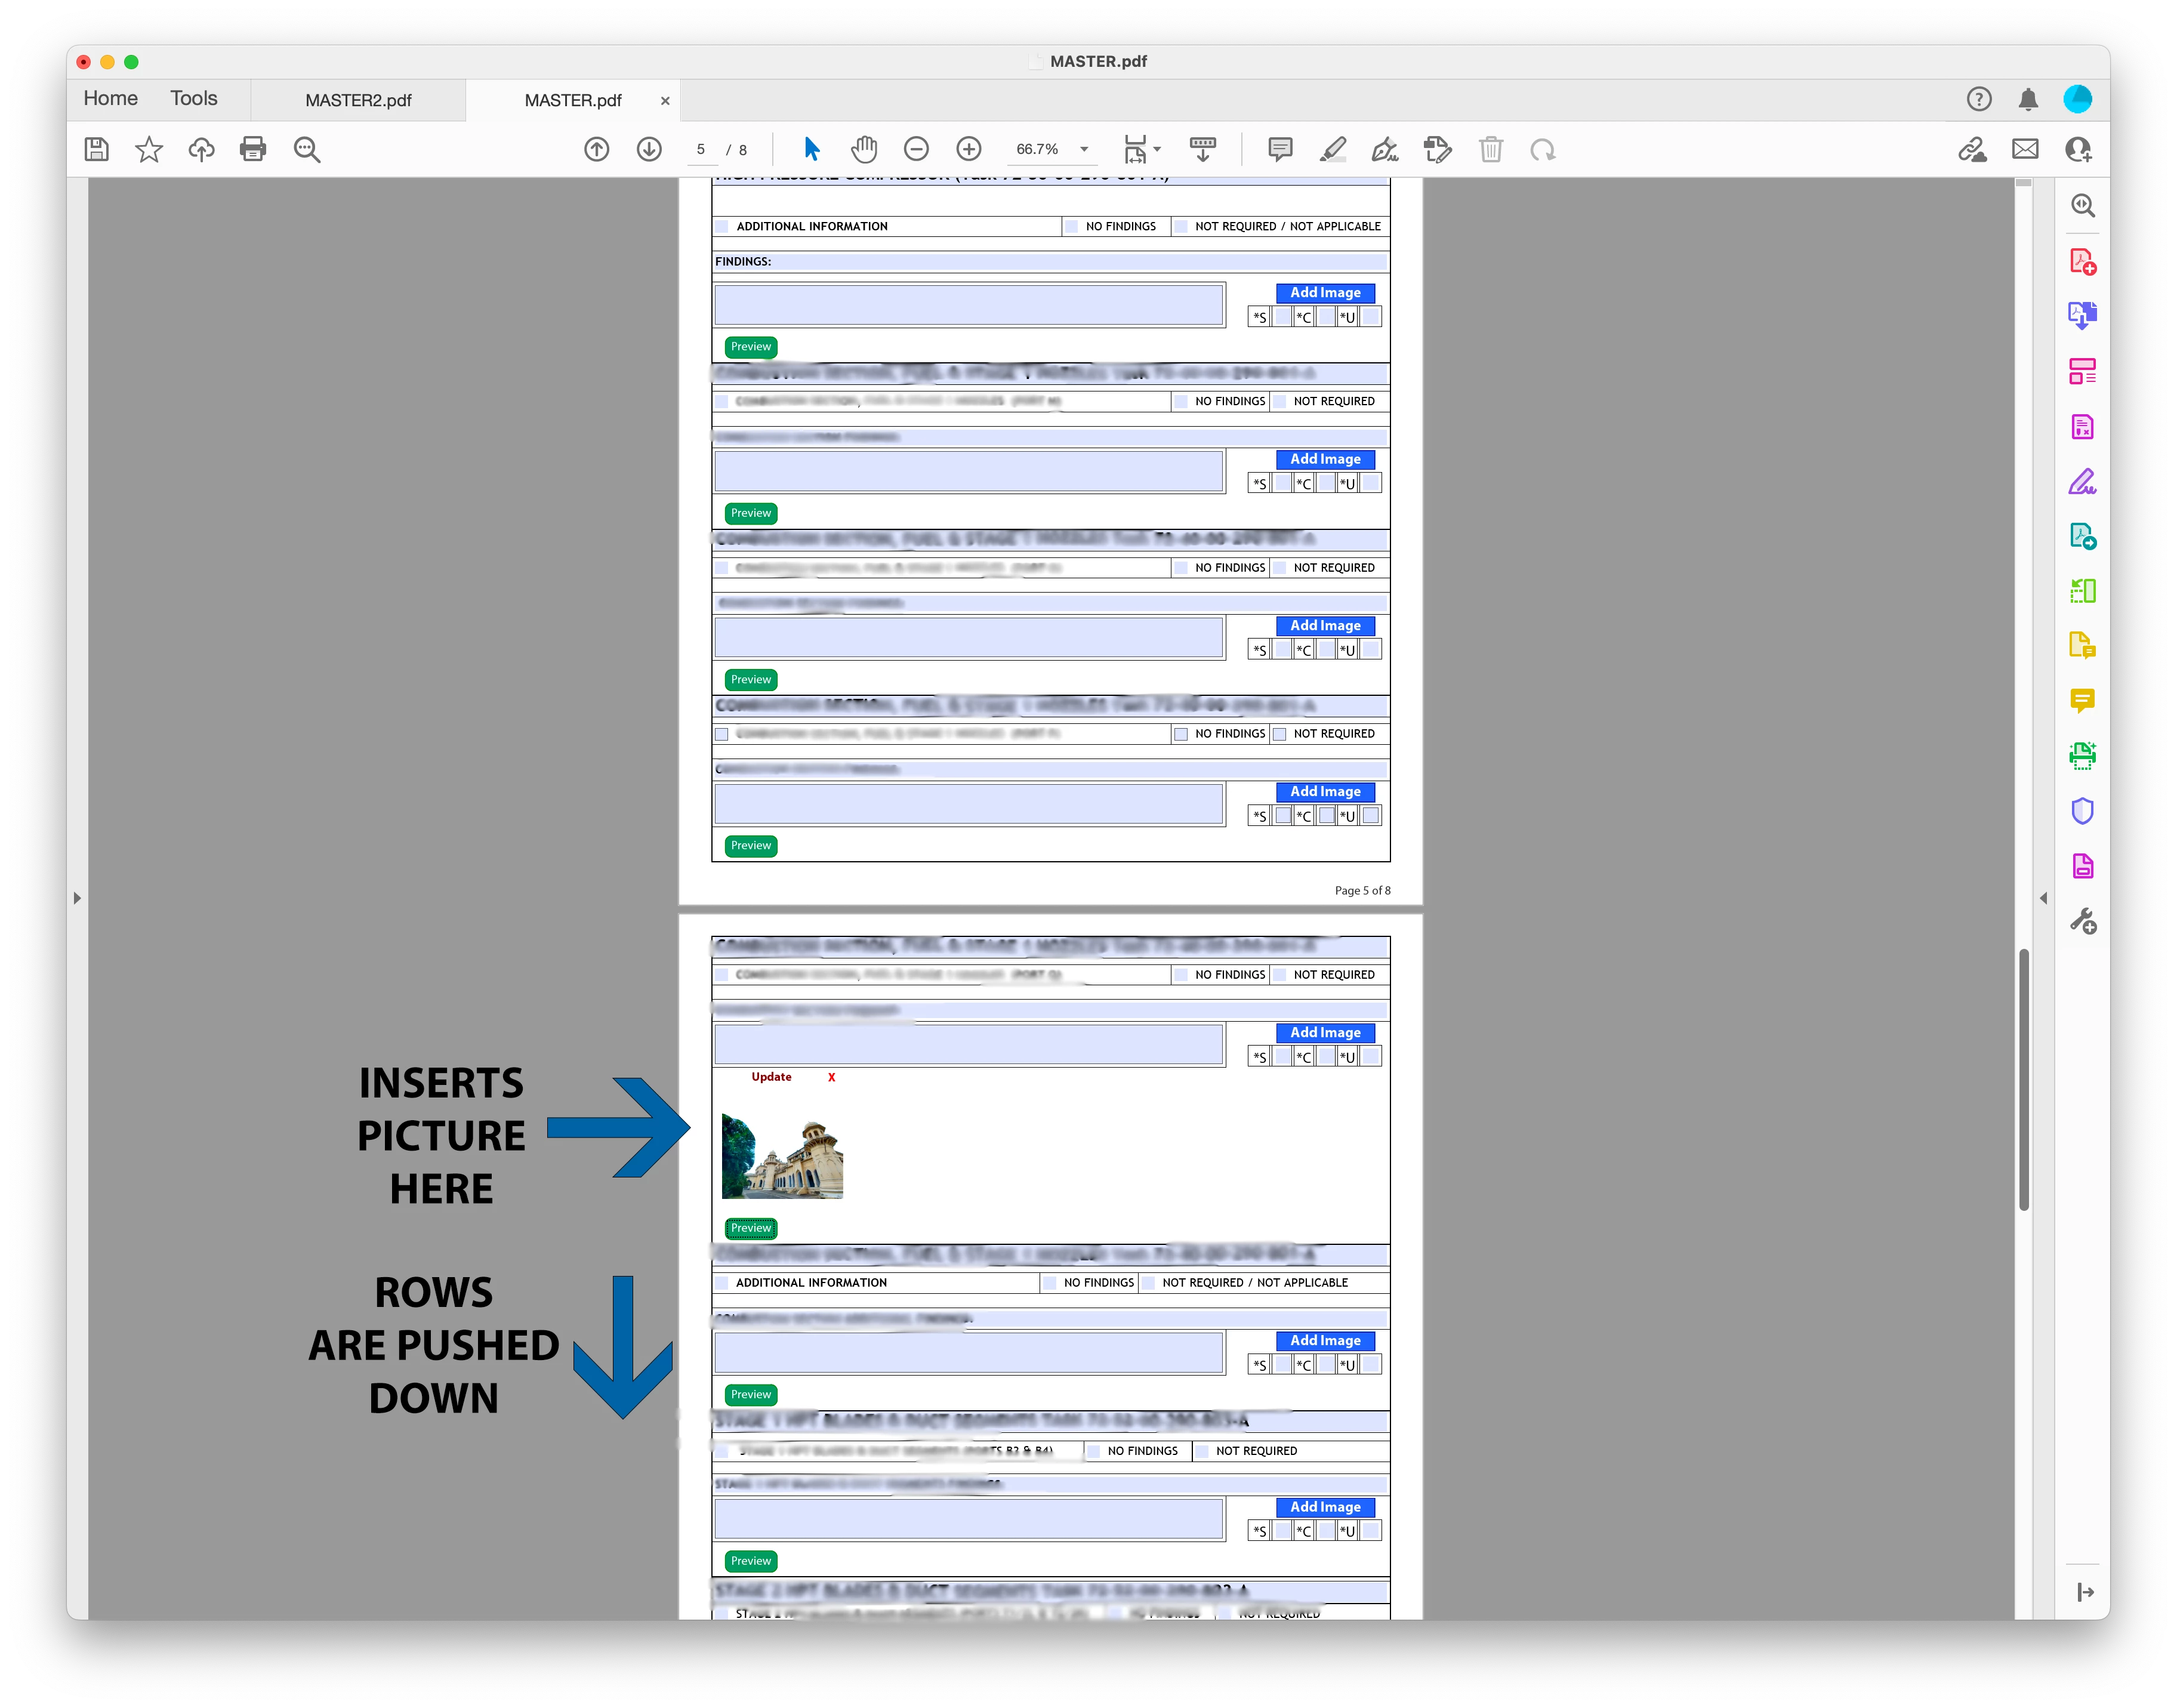Viewport: 2177px width, 1708px height.
Task: Expand the left navigation pane arrow
Action: coord(77,898)
